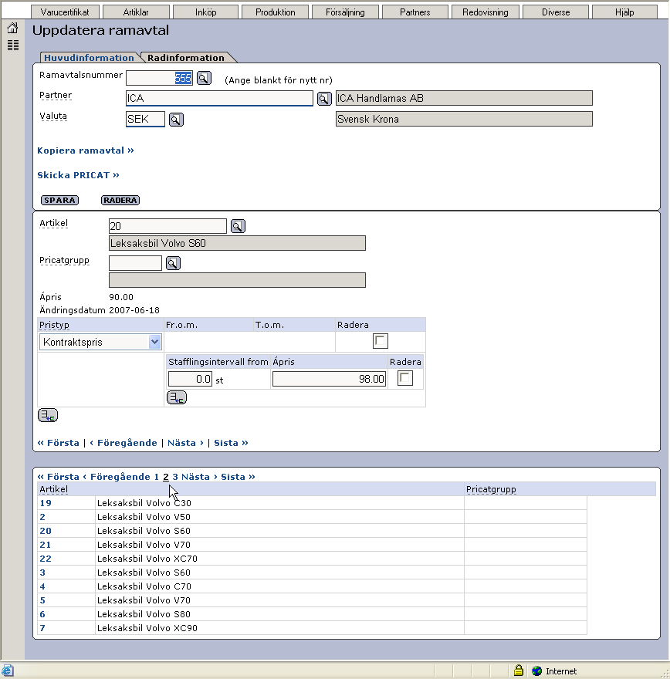
Task: Switch to the Radinformation tab
Action: 186,58
